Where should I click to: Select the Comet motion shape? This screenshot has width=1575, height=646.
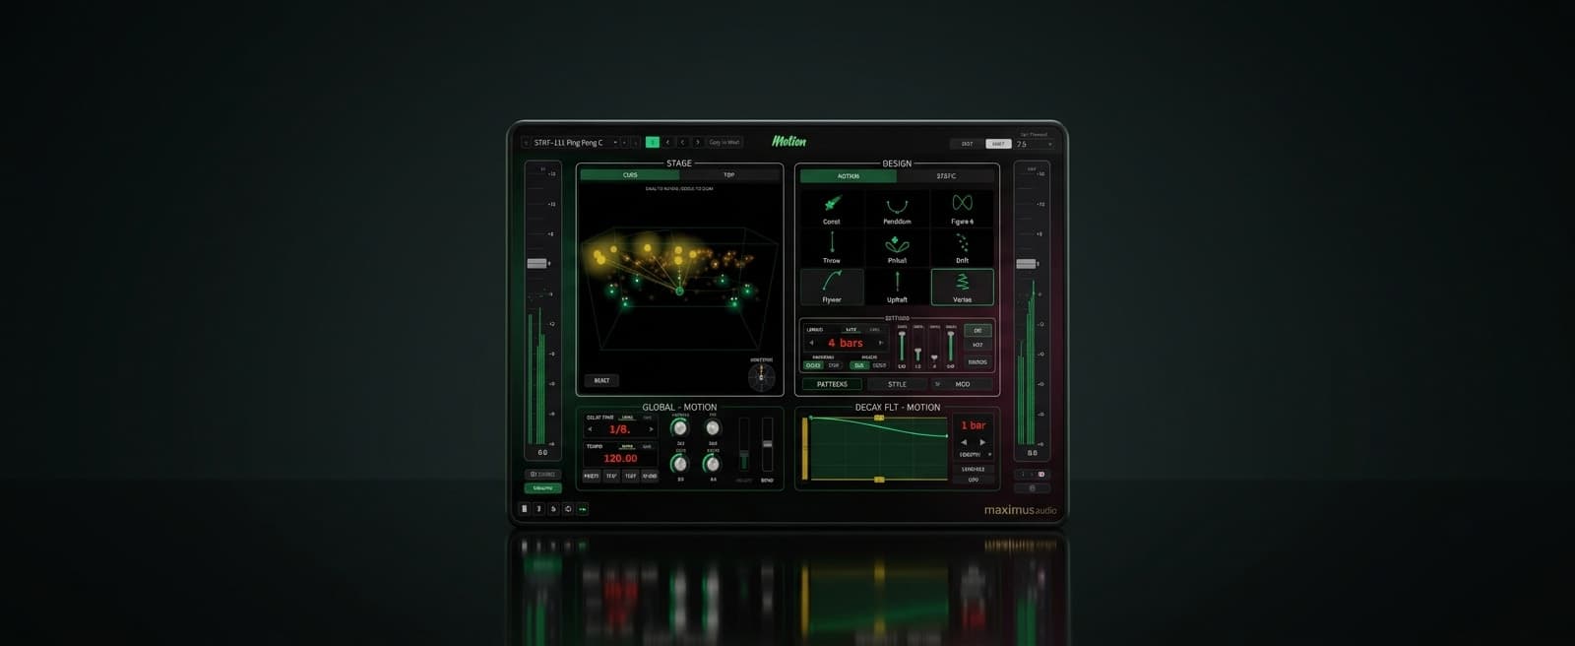832,209
